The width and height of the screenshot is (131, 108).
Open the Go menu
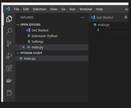point(63,9)
